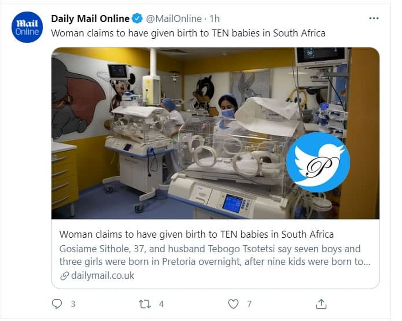Click the link chain icon beside dailymail.co.uk
The width and height of the screenshot is (402, 321).
coord(64,276)
